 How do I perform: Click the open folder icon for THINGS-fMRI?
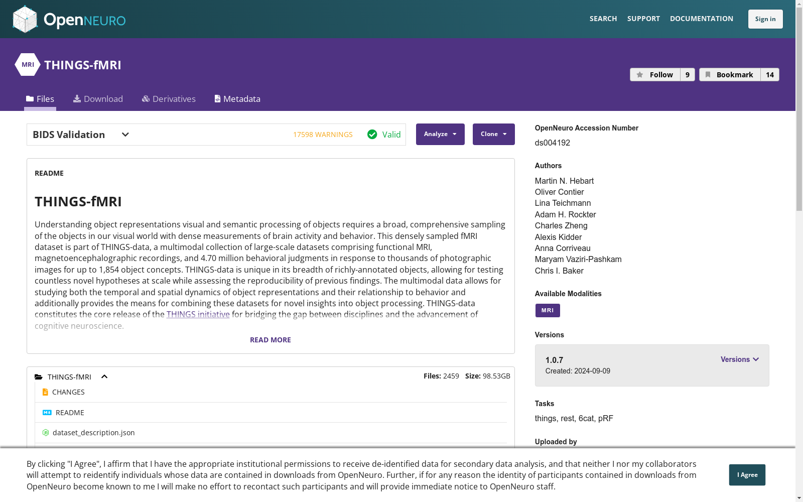pyautogui.click(x=39, y=377)
